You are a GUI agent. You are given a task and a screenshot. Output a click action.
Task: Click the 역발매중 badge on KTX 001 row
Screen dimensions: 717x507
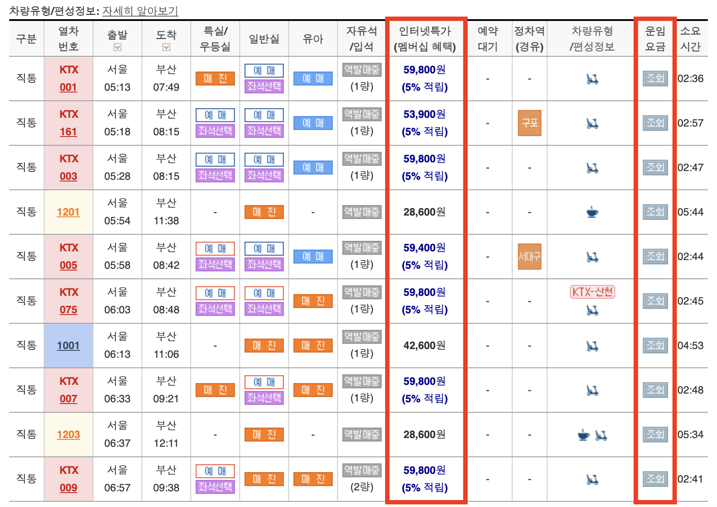pyautogui.click(x=361, y=70)
